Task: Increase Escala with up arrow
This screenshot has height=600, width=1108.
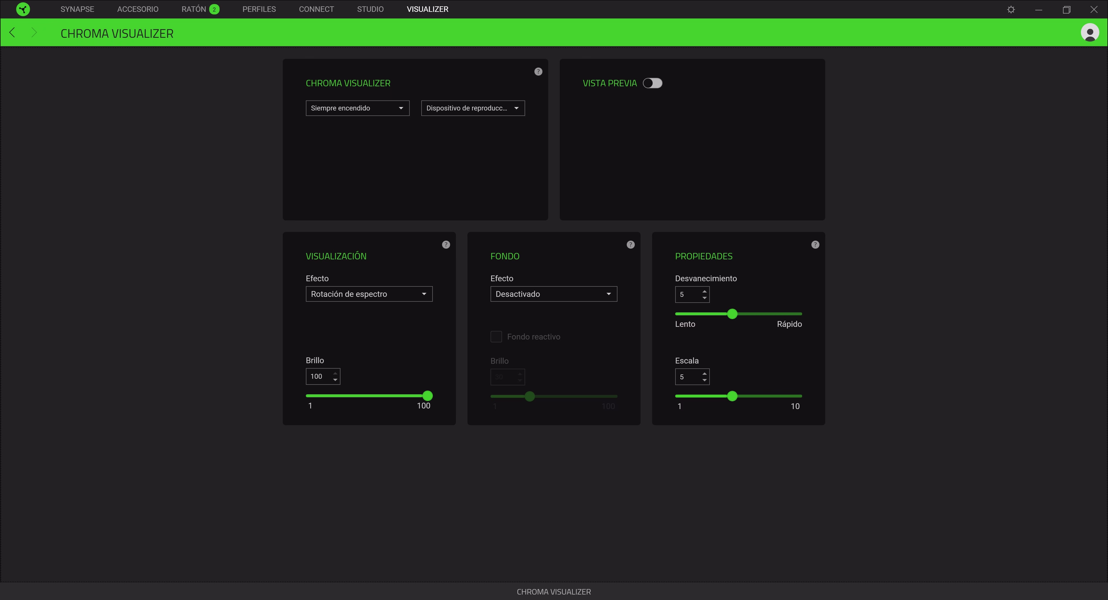Action: 704,374
